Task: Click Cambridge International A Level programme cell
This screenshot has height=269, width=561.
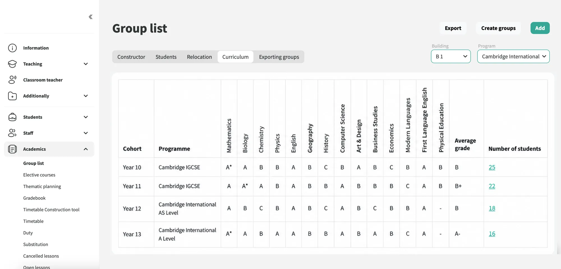Action: 187,234
